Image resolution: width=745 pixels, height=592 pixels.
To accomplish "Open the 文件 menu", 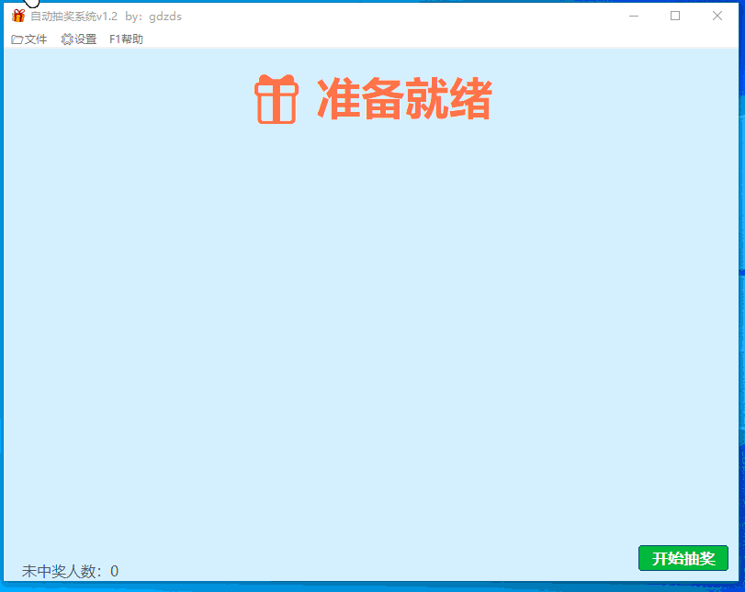I will pos(28,39).
